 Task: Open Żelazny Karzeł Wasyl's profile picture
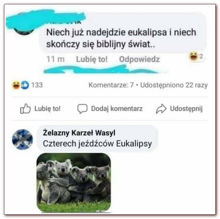pos(22,140)
